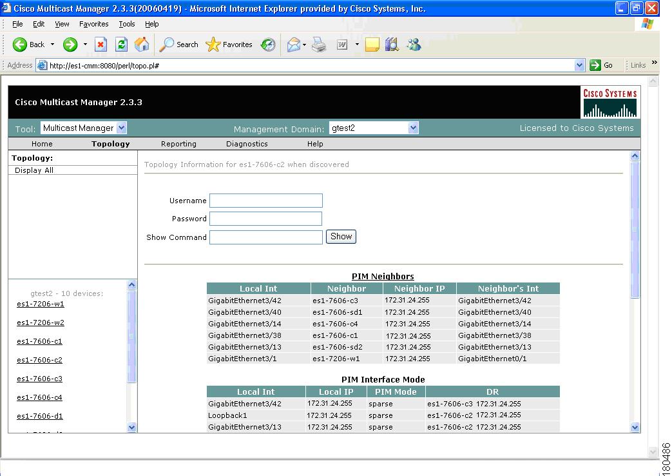Open the Research books icon
This screenshot has width=672, height=476.
392,45
